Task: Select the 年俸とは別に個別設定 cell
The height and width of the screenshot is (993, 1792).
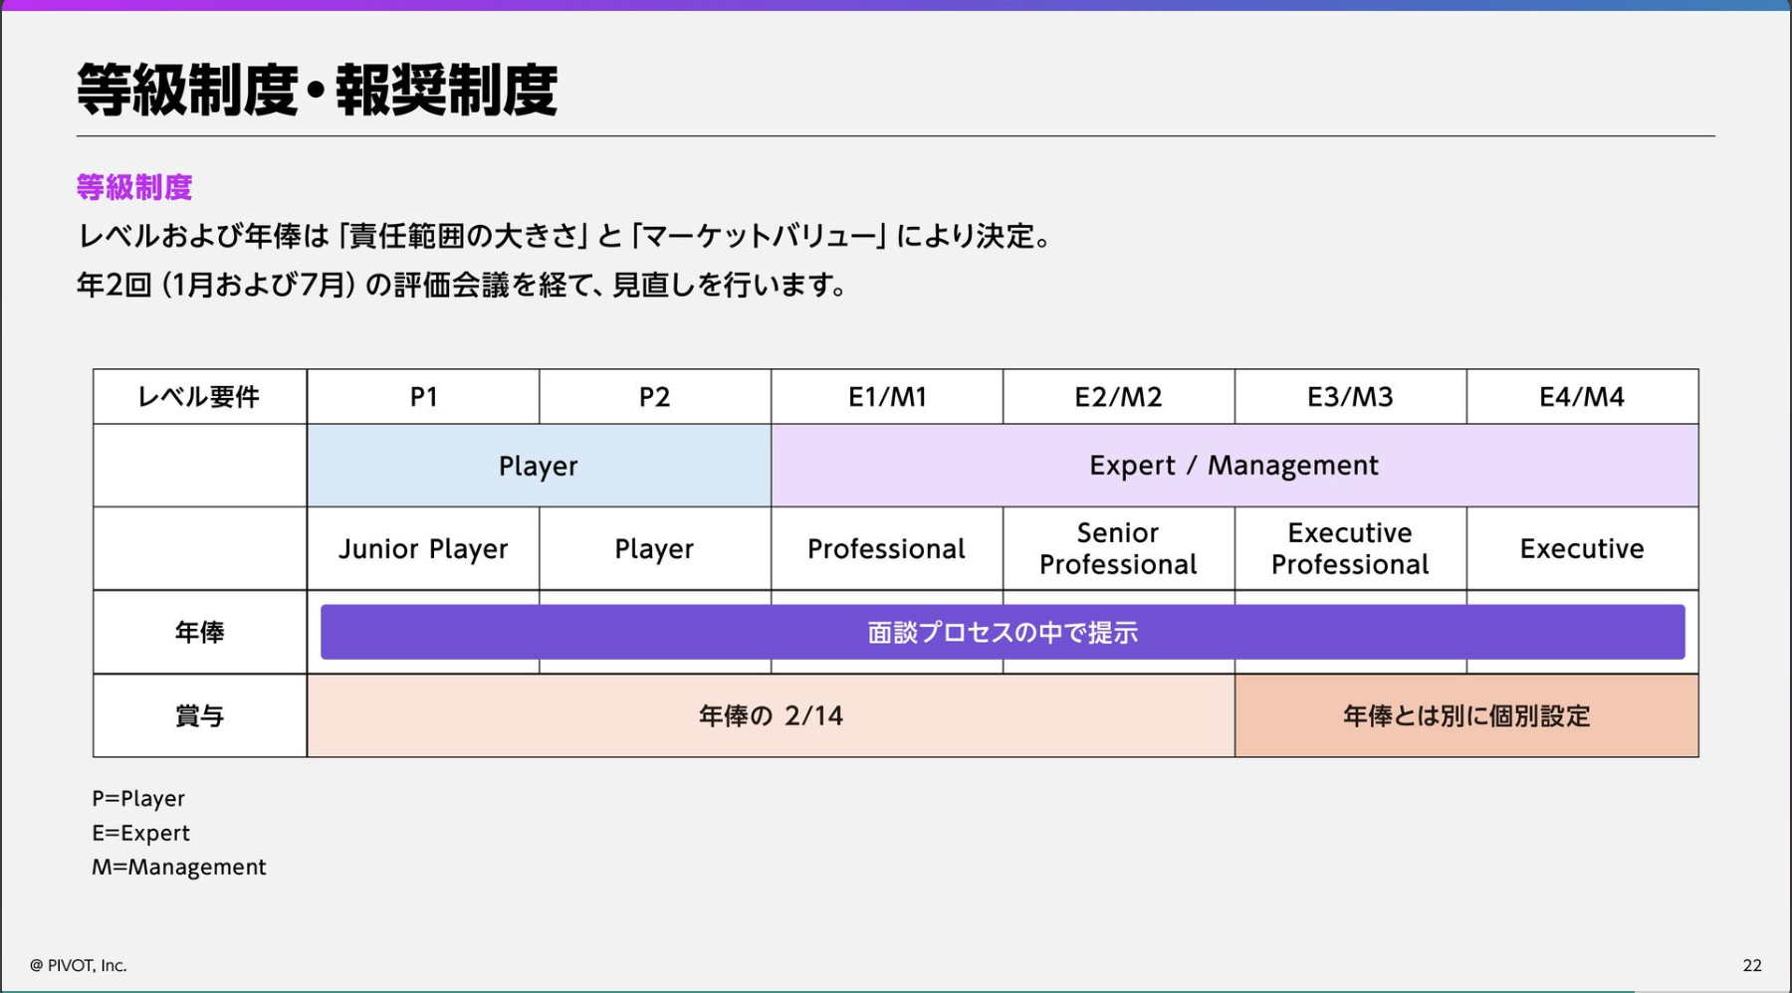Action: 1465,716
